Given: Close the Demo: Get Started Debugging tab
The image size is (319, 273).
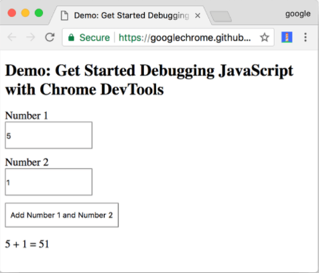Looking at the screenshot, I should 198,15.
